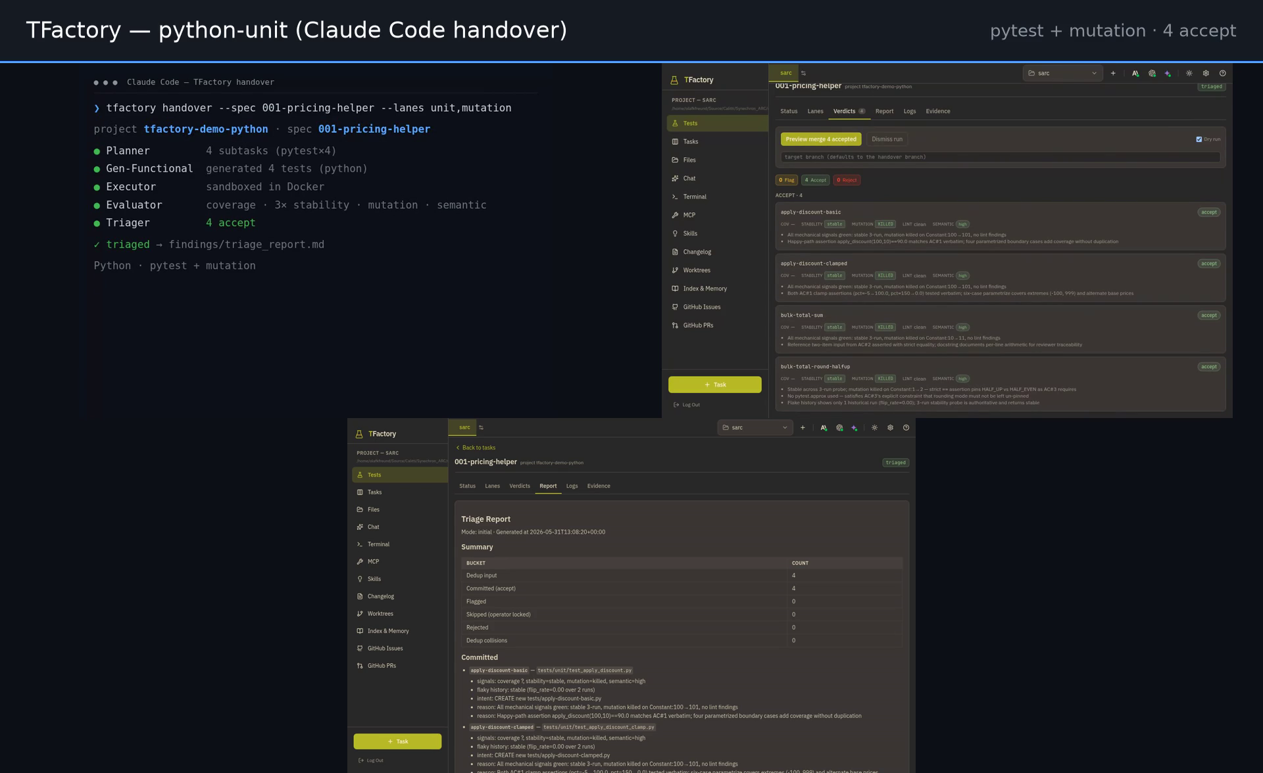1263x773 pixels.
Task: Click the Dismiss run button
Action: pos(887,139)
